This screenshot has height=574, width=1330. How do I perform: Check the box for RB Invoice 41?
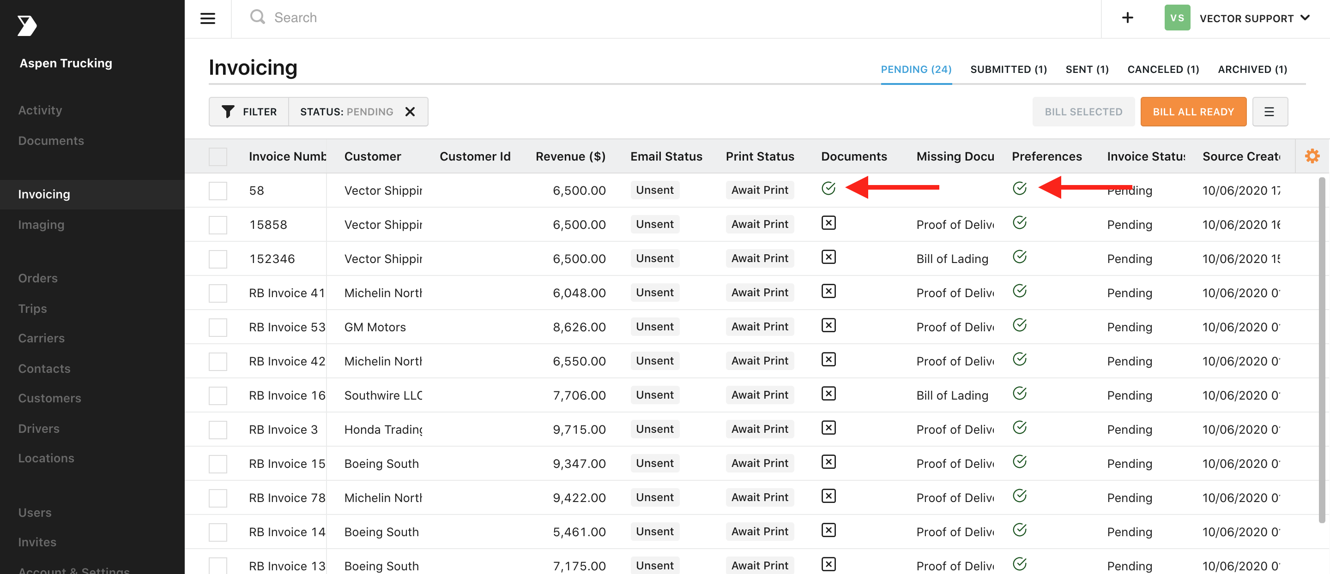click(218, 293)
